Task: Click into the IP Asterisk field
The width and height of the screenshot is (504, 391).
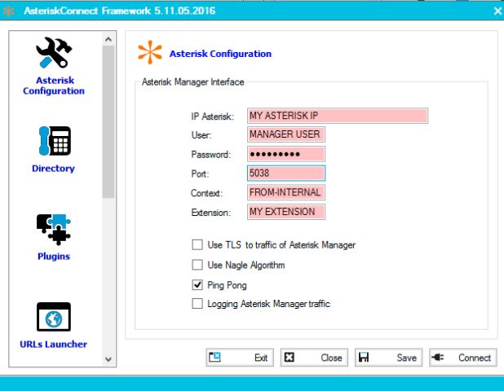Action: [x=336, y=116]
